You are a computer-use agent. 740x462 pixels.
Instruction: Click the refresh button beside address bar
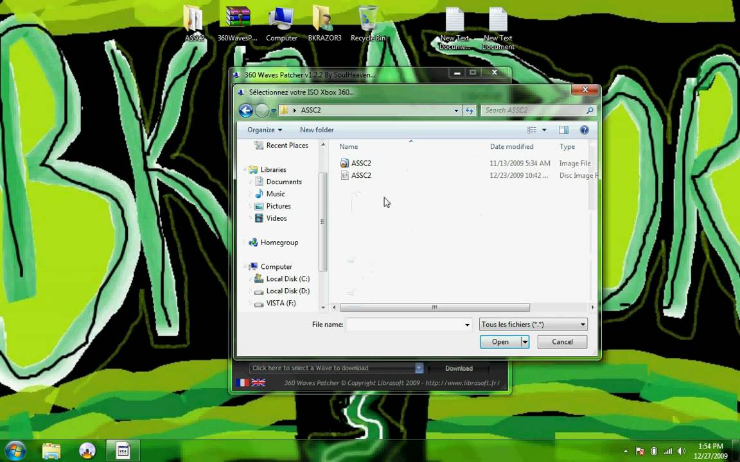tap(469, 110)
